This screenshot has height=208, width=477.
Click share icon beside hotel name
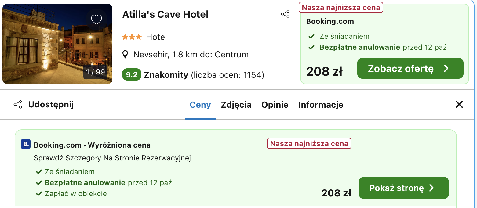point(285,14)
